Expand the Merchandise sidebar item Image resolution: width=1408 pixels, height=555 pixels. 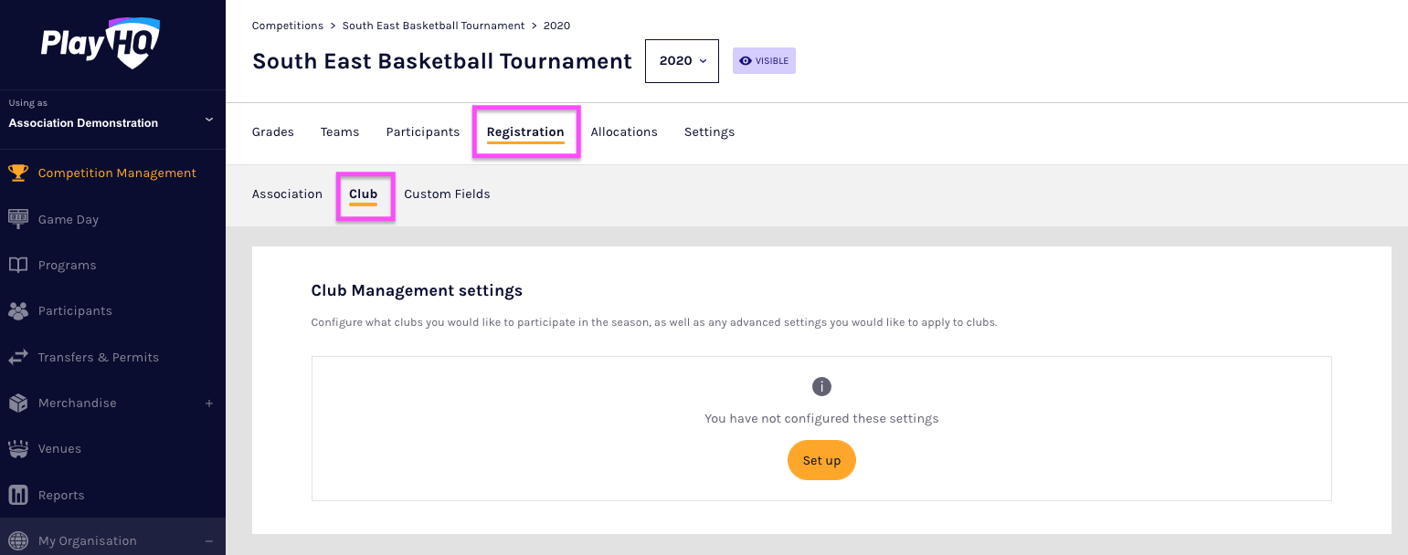pos(209,403)
